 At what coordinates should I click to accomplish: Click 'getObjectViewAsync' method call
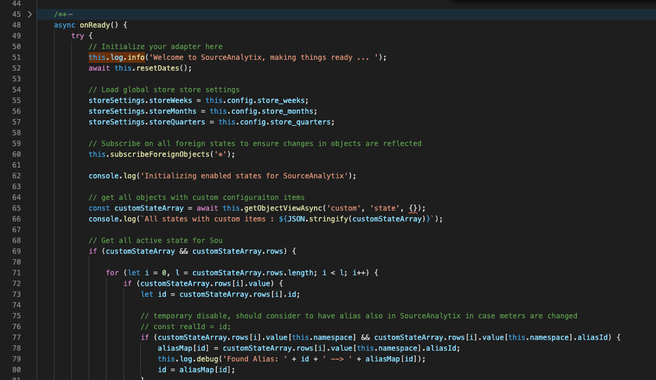(283, 208)
